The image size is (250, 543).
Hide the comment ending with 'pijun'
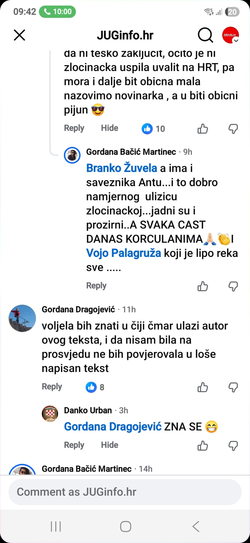(x=110, y=128)
